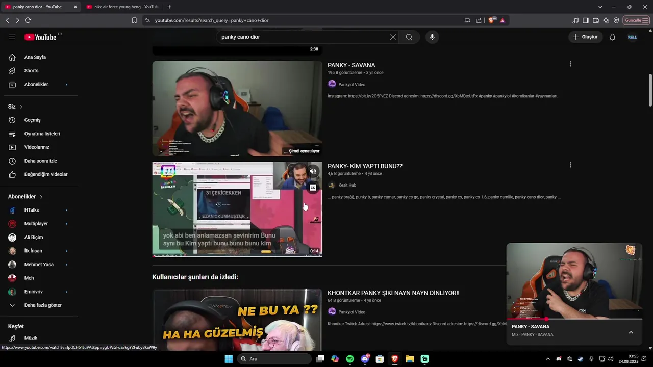Expand the Abonelikler subscriptions heading
This screenshot has width=653, height=367.
point(26,197)
